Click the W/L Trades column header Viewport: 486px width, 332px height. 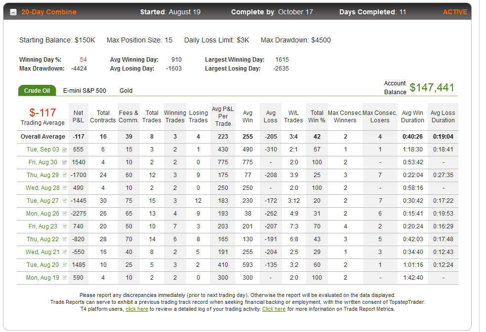pos(293,116)
